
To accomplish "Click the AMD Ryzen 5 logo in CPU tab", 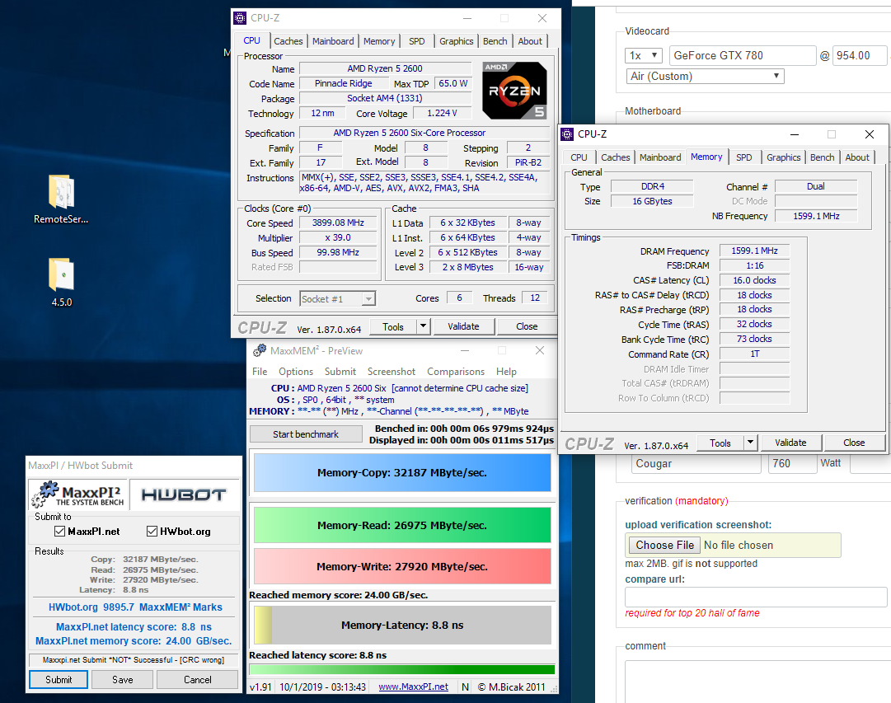I will [514, 91].
